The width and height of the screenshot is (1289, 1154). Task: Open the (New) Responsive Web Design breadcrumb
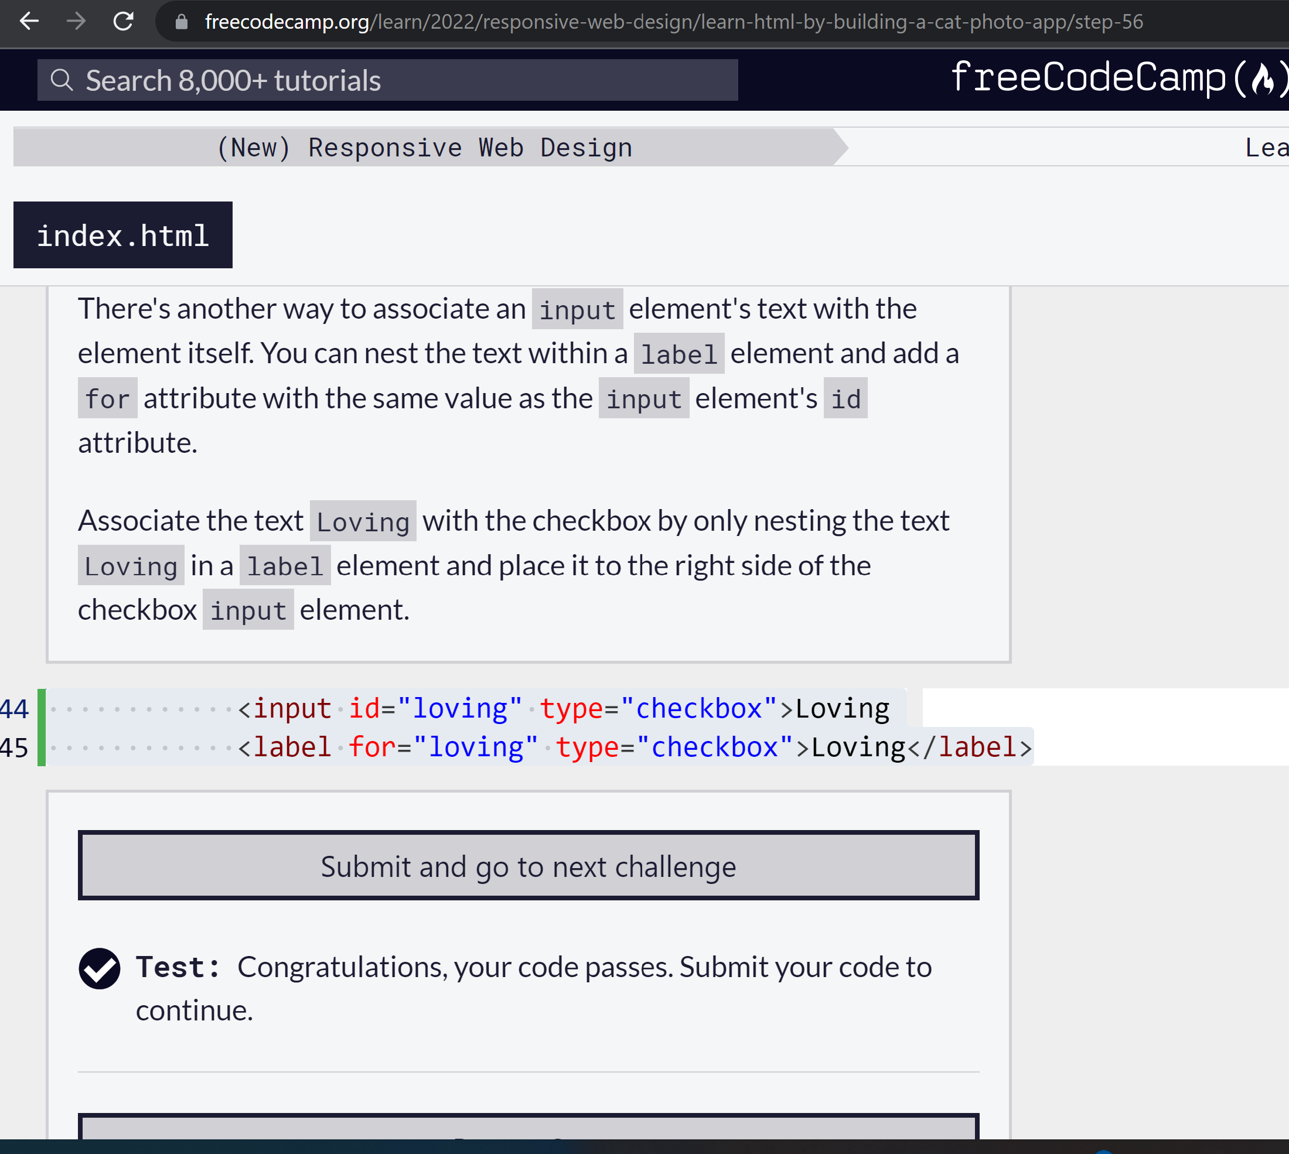[x=424, y=148]
